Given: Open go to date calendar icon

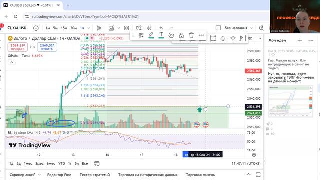Looking at the screenshot, I should tap(97, 163).
